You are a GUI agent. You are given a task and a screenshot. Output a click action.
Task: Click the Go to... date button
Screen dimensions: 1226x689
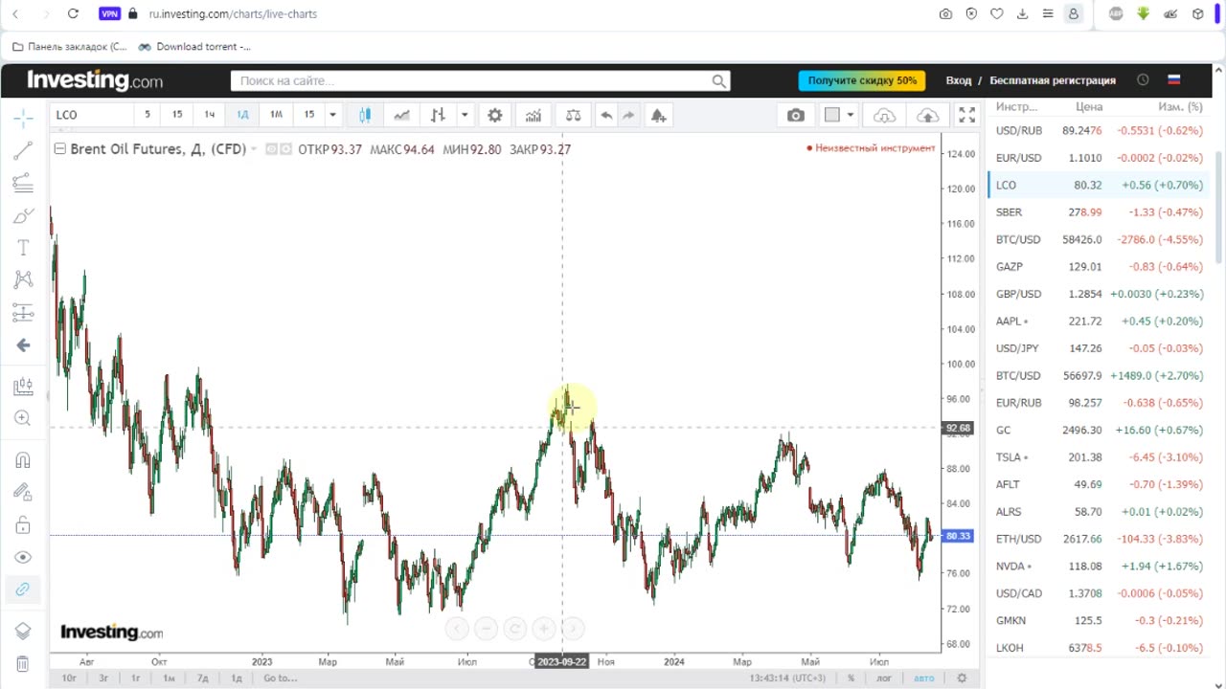click(x=281, y=678)
